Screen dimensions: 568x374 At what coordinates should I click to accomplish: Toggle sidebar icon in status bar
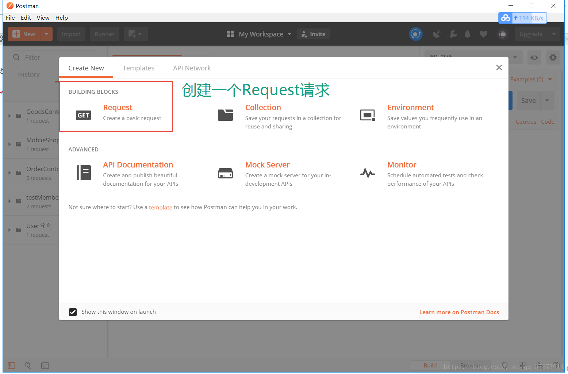(11, 365)
